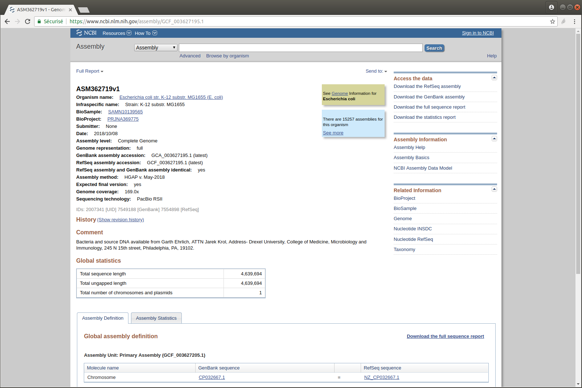
Task: Open the SAMN10139565 BioSample link
Action: pos(125,112)
